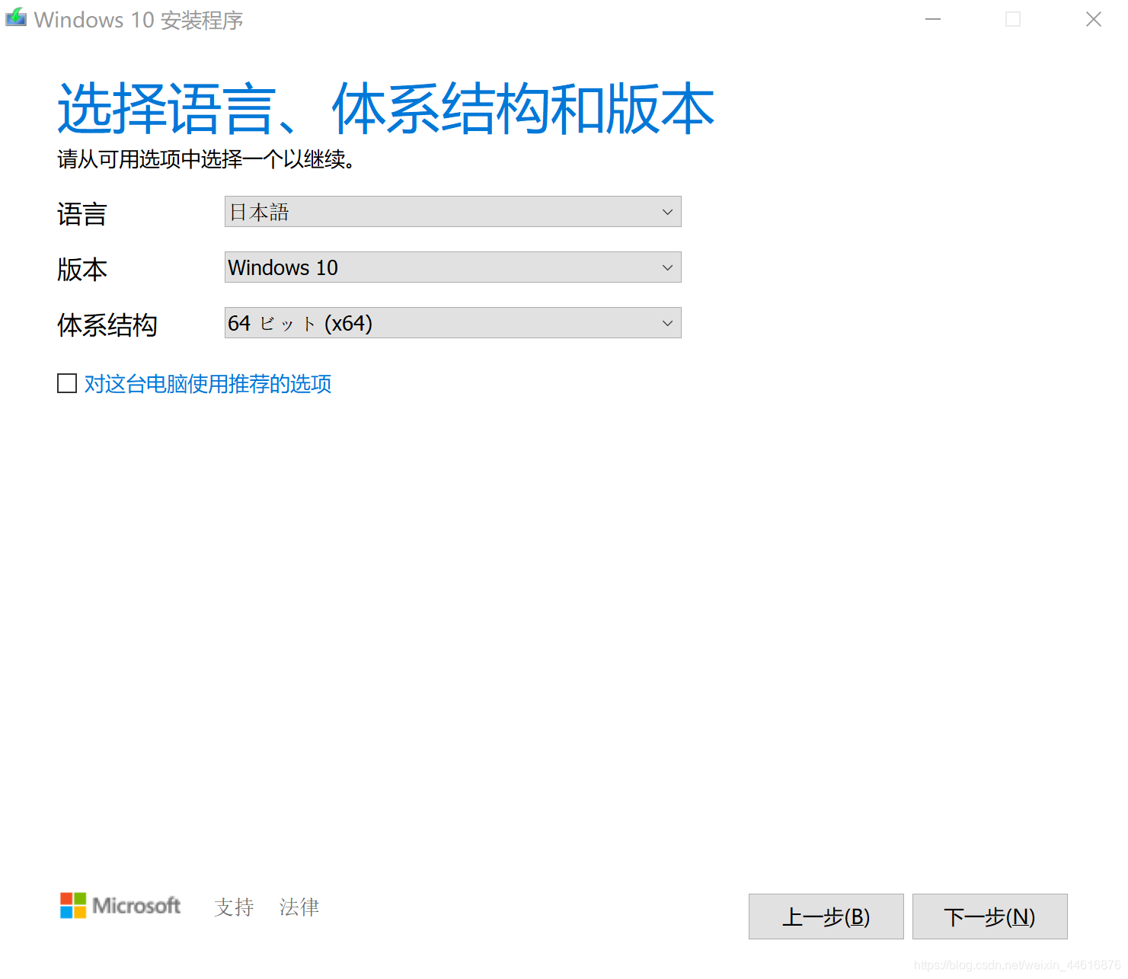Image resolution: width=1128 pixels, height=979 pixels.
Task: Open the 体系结构 dropdown showing 64 ビット (x64)
Action: (452, 323)
